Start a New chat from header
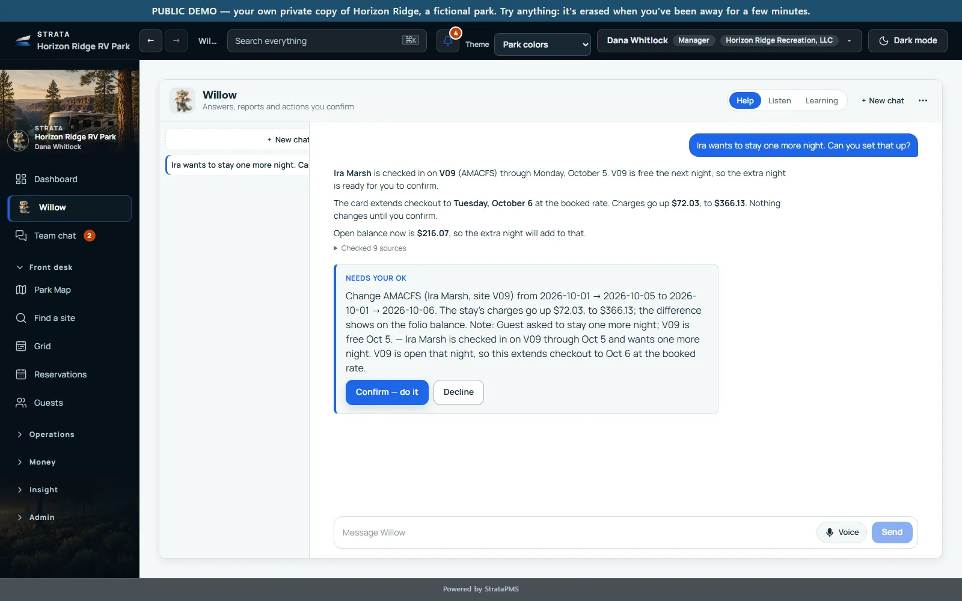 pos(883,100)
